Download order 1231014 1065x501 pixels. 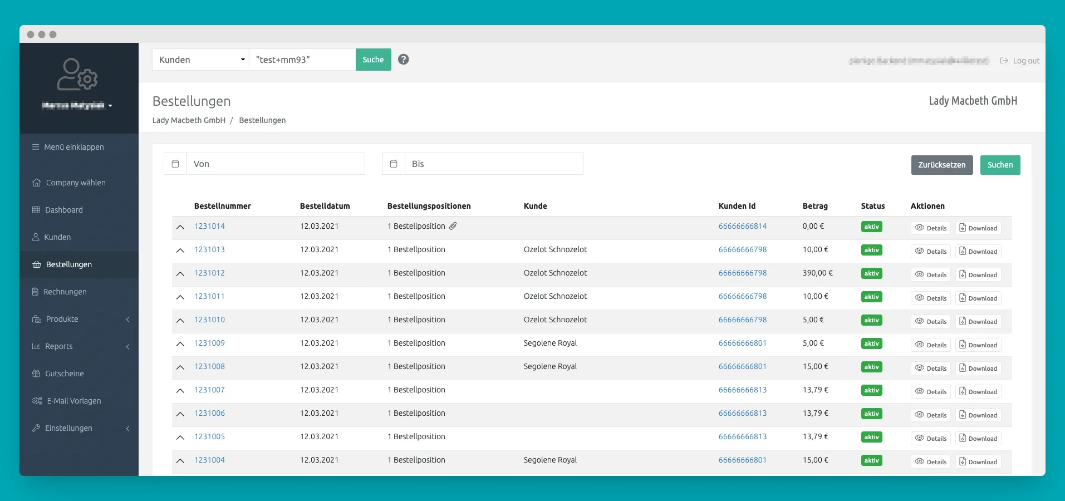[x=978, y=228]
